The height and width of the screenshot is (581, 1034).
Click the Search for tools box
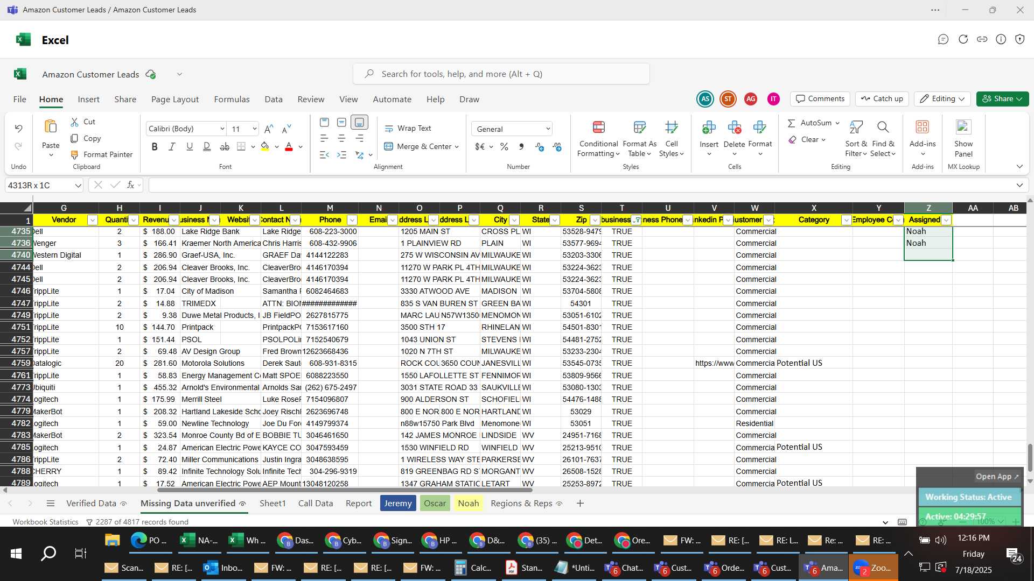pyautogui.click(x=501, y=74)
